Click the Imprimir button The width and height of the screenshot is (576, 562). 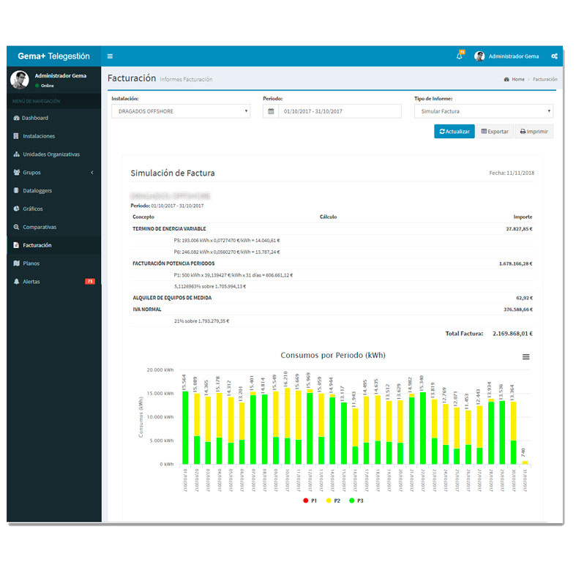[534, 132]
